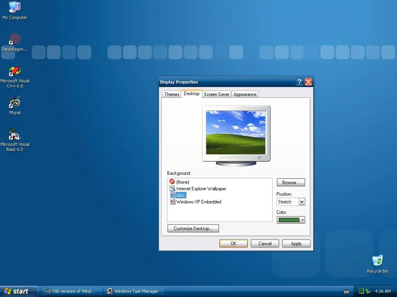Click the Browse... button
The width and height of the screenshot is (397, 297).
click(x=291, y=183)
